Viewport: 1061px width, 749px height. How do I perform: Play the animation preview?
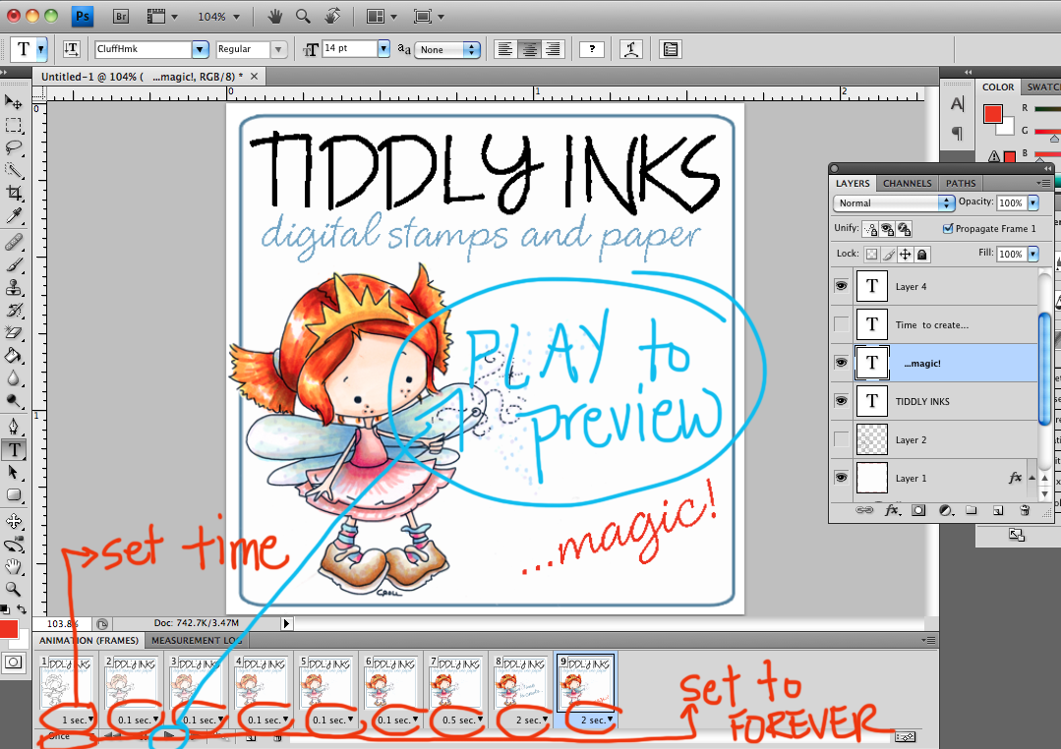coord(169,735)
